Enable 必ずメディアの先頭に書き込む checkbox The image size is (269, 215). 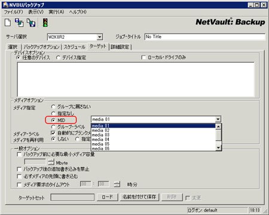[x=19, y=176]
